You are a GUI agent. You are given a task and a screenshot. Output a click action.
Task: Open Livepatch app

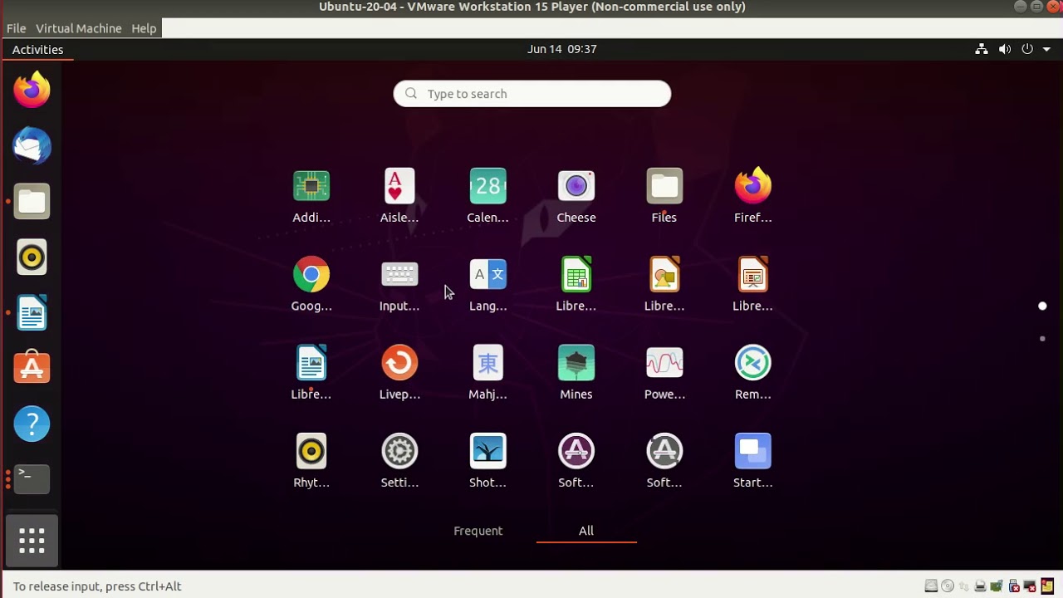coord(399,373)
